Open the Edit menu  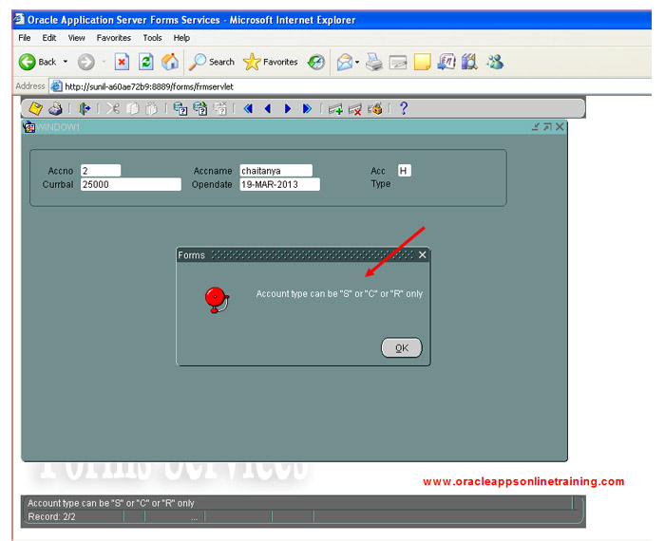[x=49, y=38]
